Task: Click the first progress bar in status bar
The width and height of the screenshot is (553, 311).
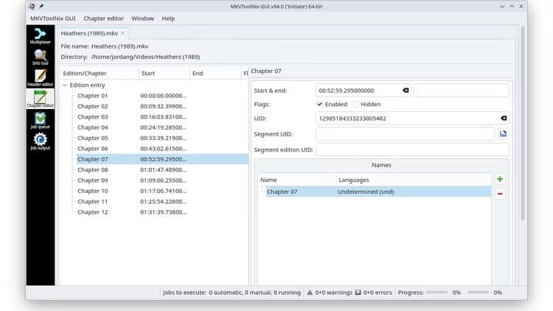Action: [437, 293]
